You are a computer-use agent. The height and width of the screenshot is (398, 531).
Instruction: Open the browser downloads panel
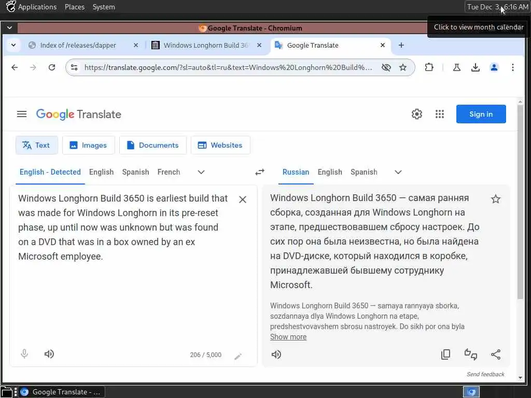coord(476,67)
